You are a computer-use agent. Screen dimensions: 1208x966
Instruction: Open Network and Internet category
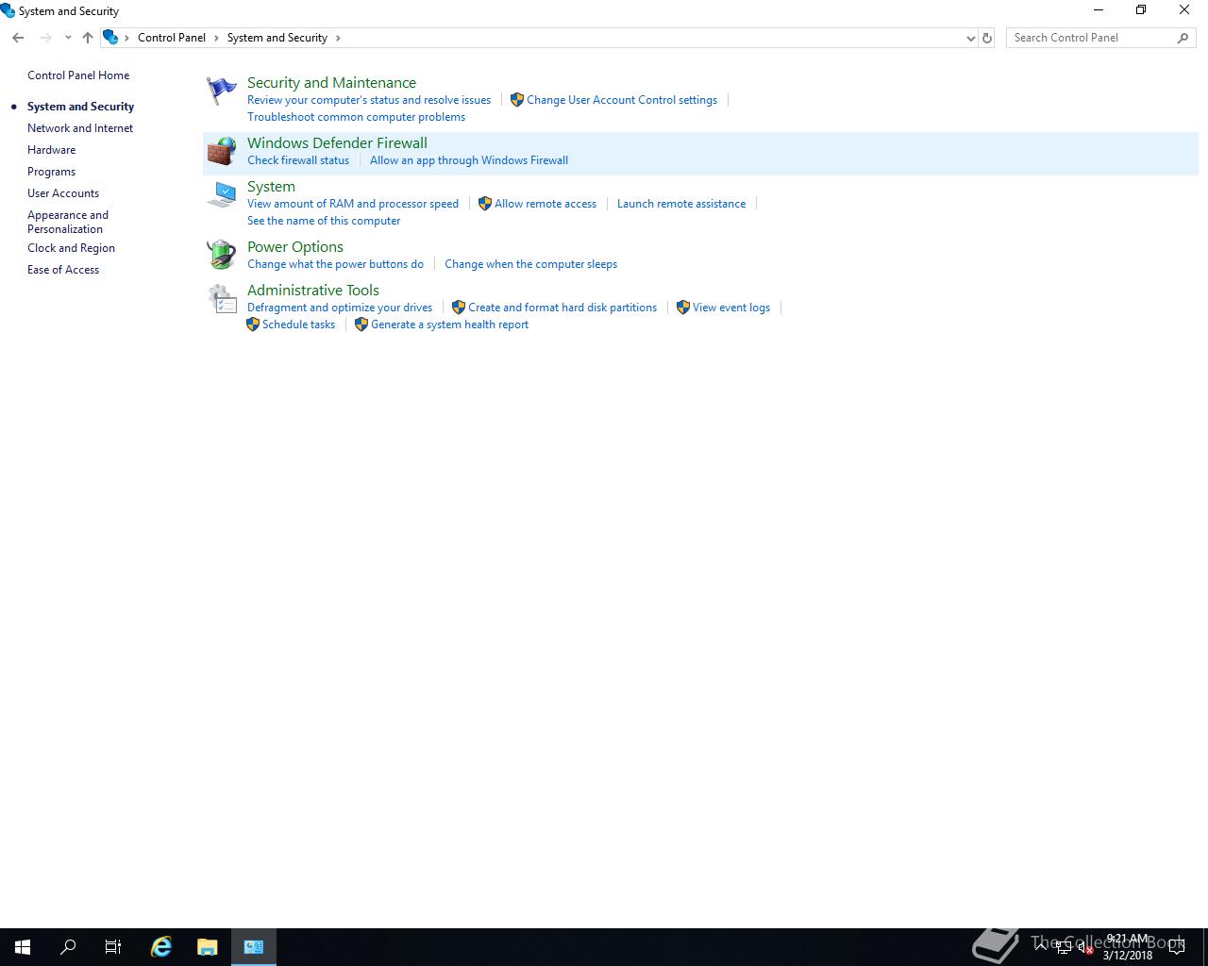coord(80,128)
